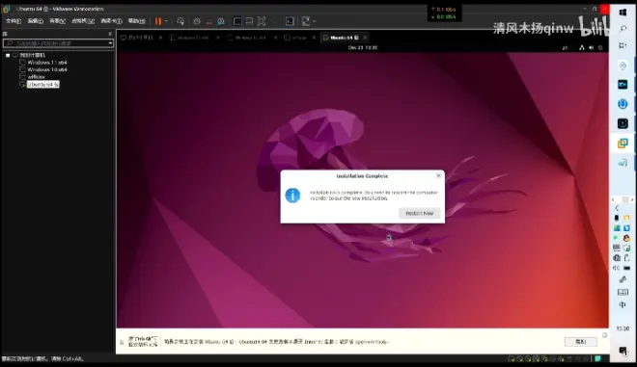Open the Windows Start button

pyautogui.click(x=623, y=13)
